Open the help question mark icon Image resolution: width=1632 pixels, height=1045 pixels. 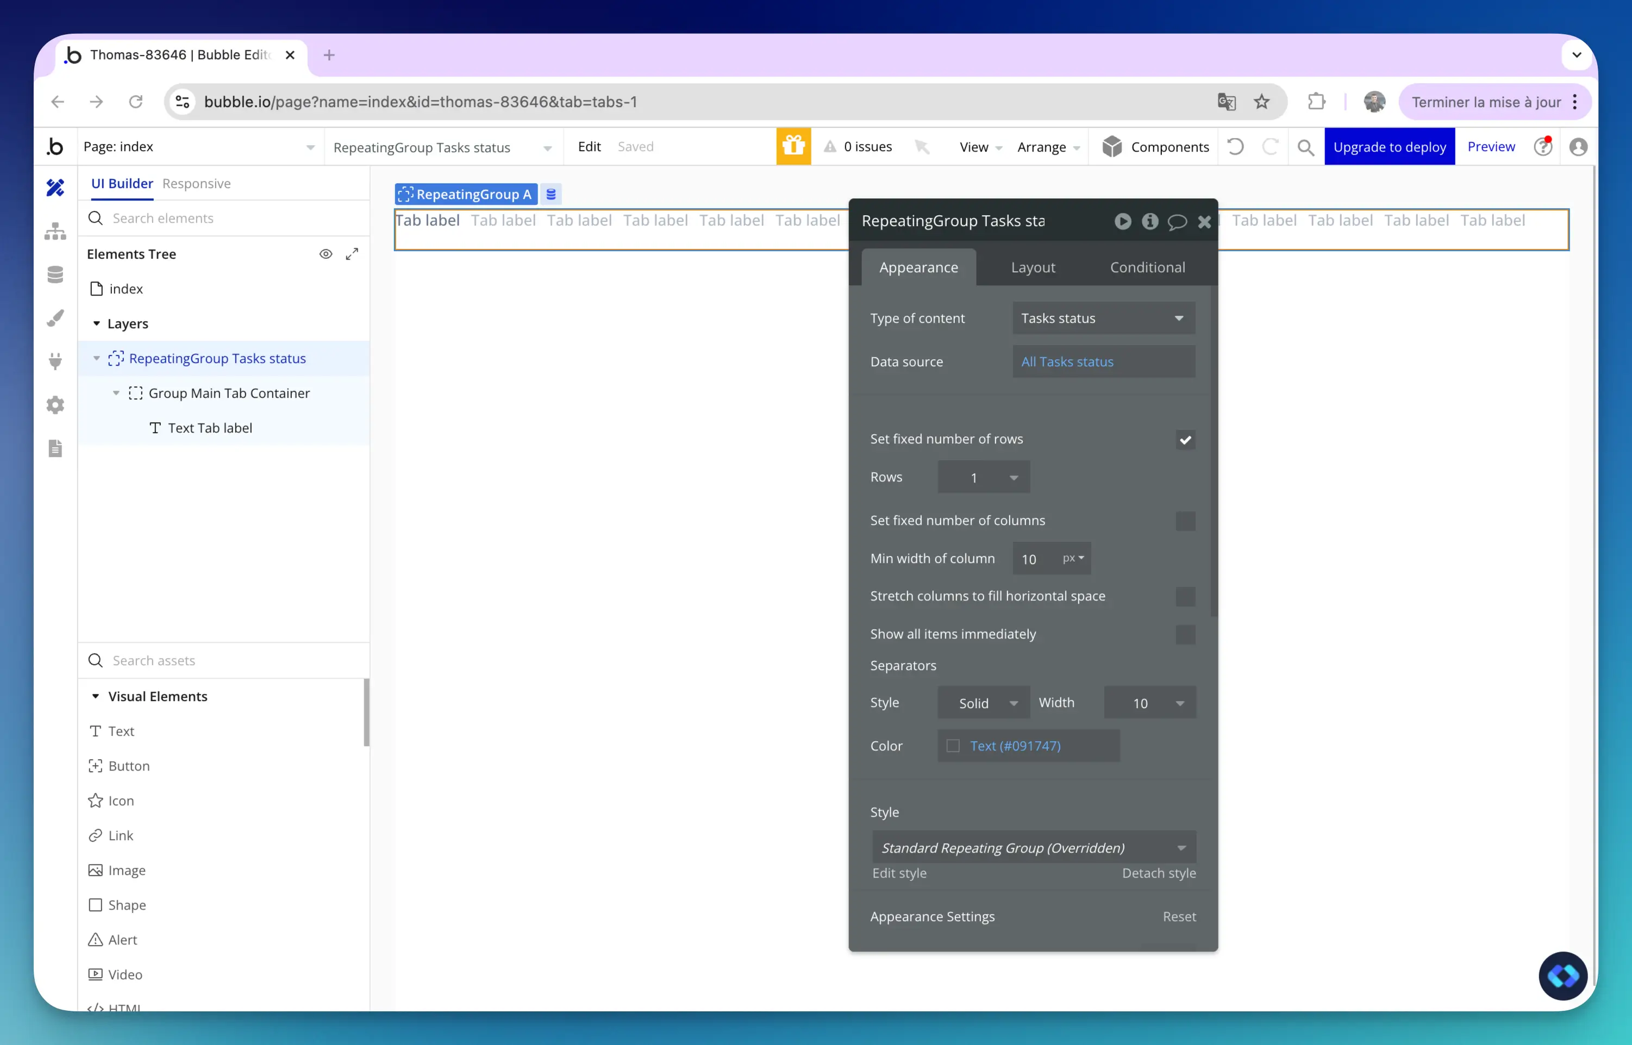(x=1543, y=147)
